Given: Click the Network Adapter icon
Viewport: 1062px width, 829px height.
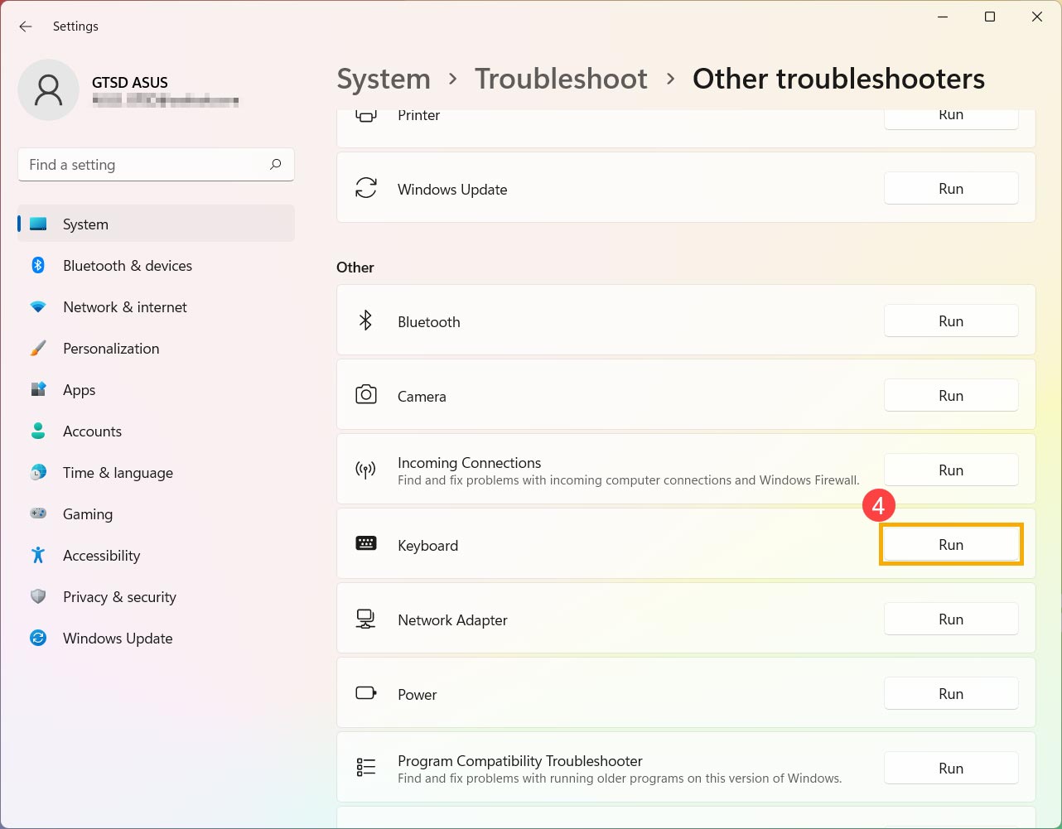Looking at the screenshot, I should [x=366, y=619].
